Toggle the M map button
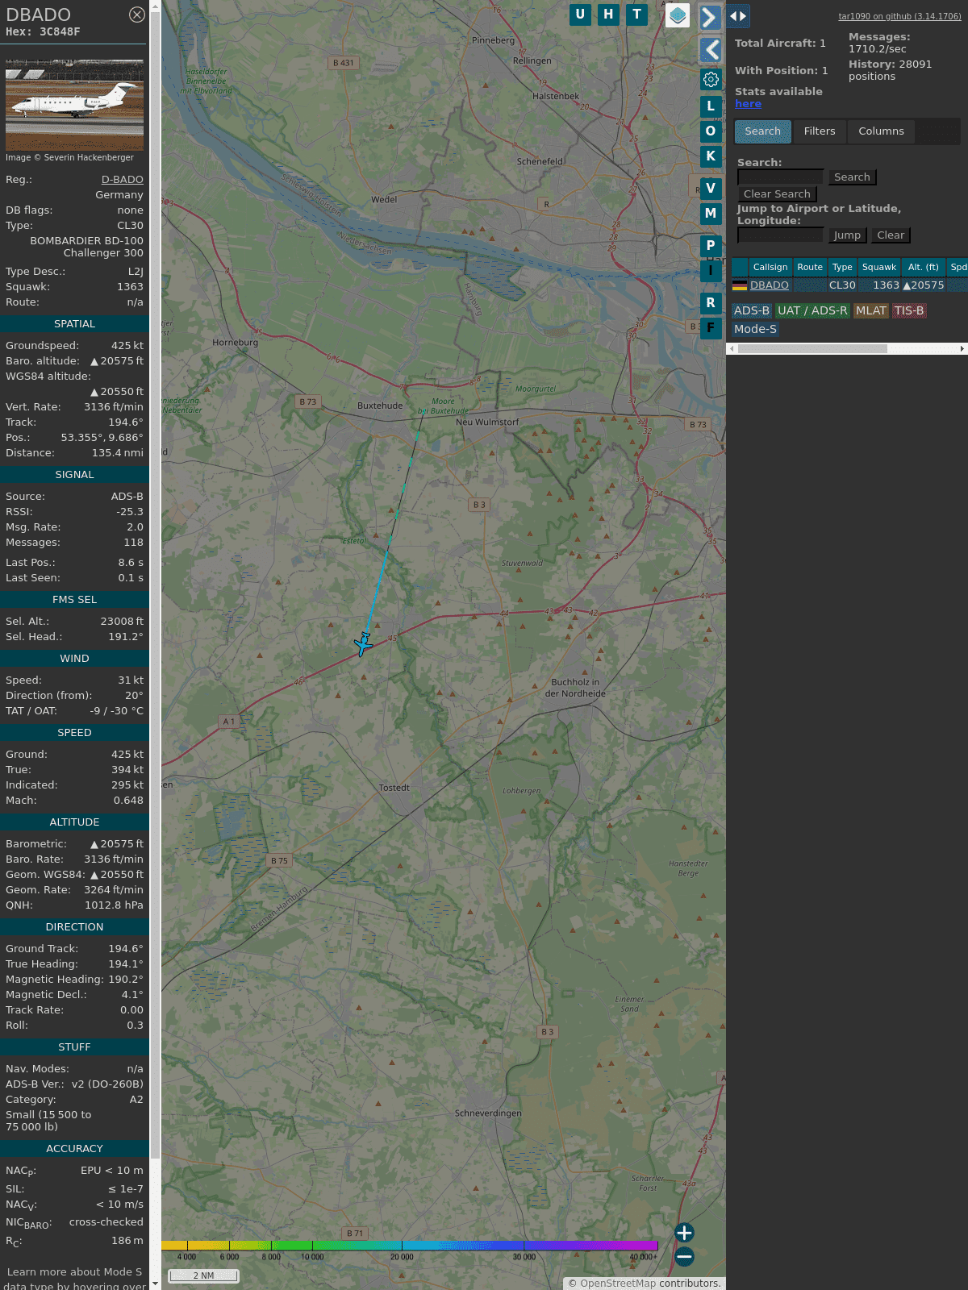The width and height of the screenshot is (968, 1290). [x=711, y=214]
